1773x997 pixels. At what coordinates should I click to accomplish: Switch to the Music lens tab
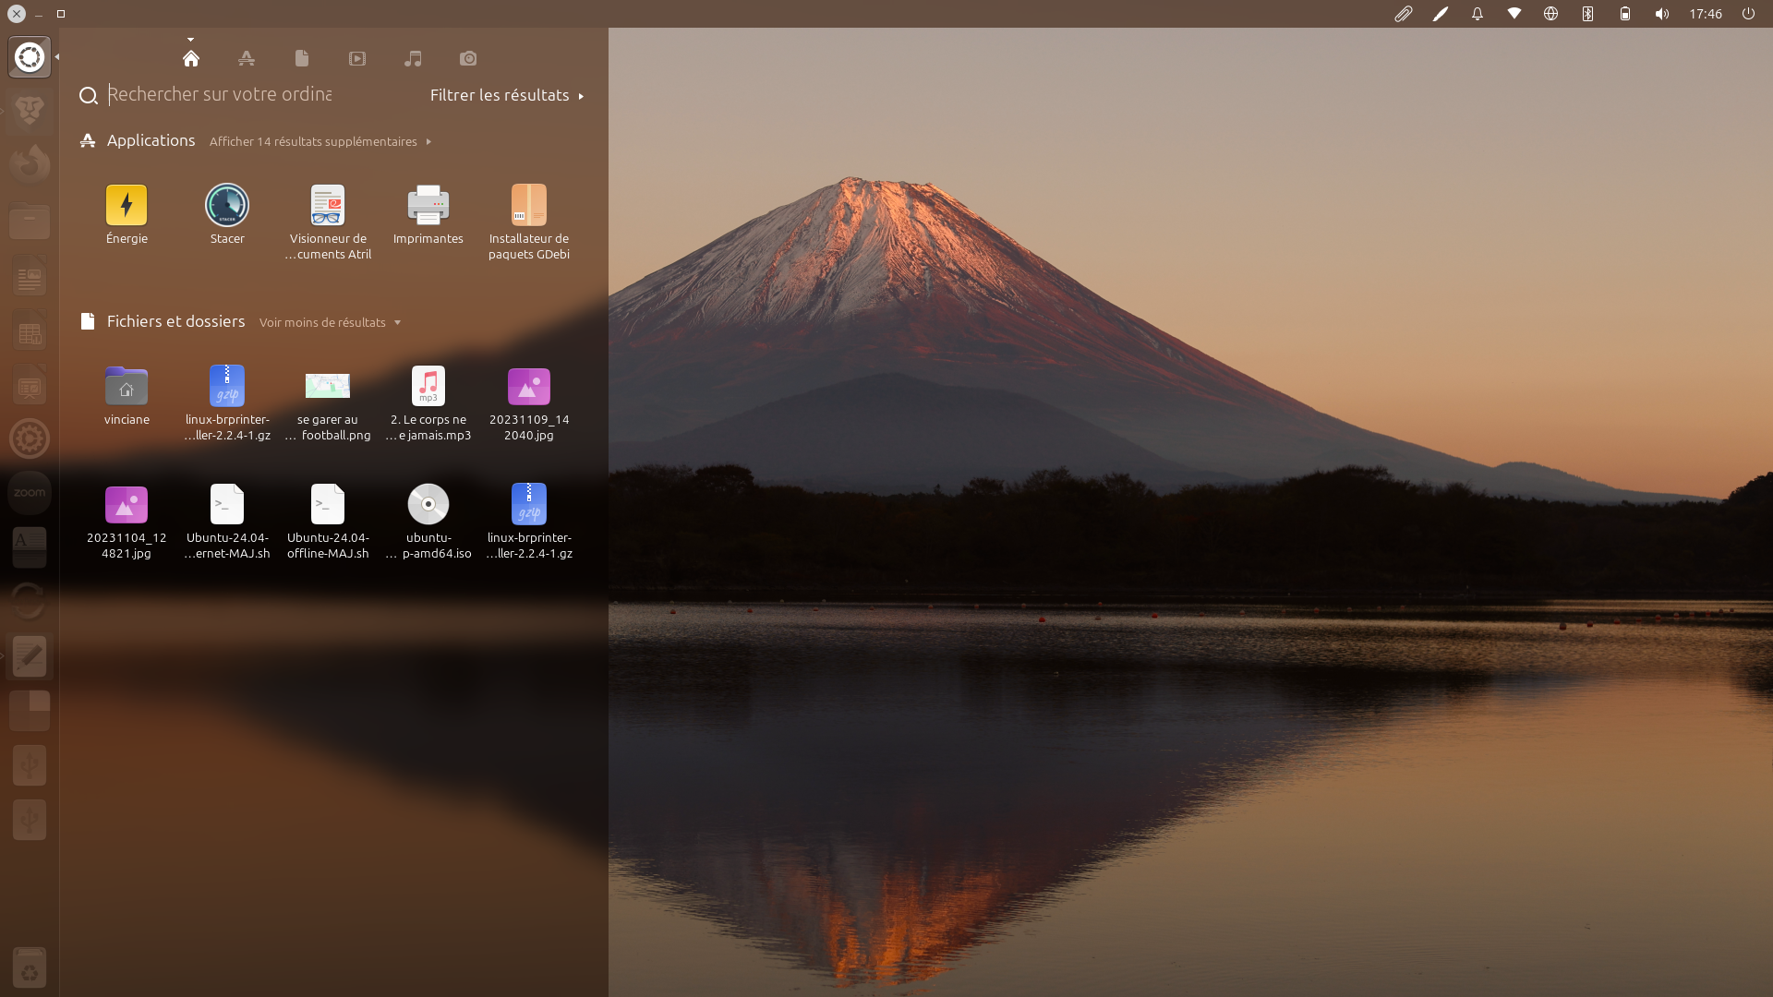[x=413, y=58]
